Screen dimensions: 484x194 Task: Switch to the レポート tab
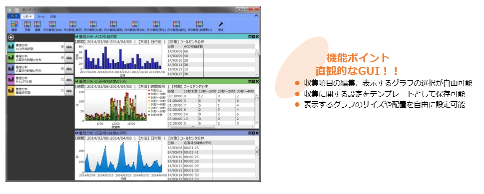click(x=27, y=16)
